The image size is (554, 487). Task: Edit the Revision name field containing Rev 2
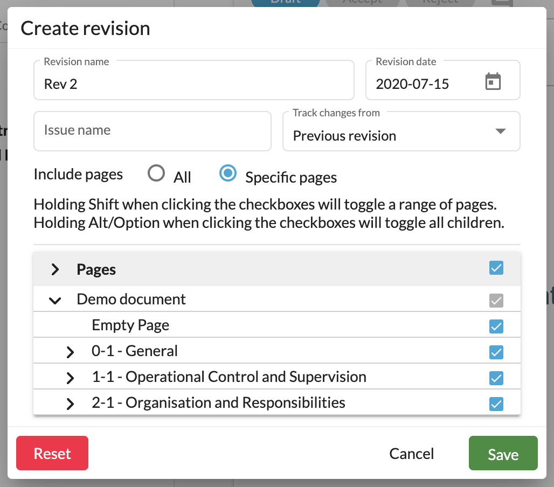(x=194, y=83)
